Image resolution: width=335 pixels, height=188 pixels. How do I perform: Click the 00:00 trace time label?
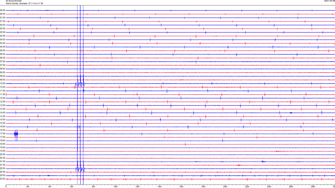[3, 10]
